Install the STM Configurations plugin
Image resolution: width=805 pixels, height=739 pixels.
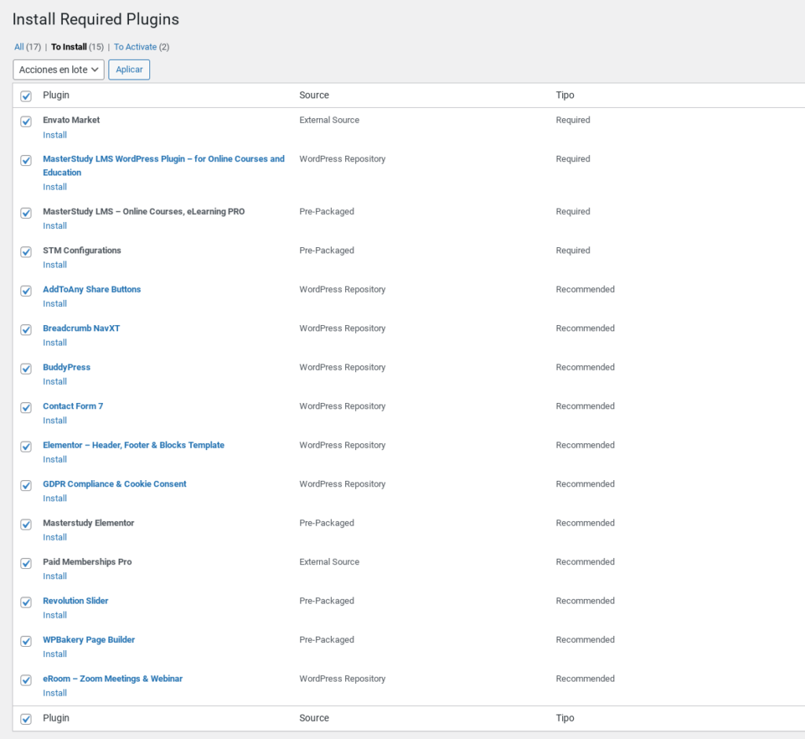pos(55,264)
